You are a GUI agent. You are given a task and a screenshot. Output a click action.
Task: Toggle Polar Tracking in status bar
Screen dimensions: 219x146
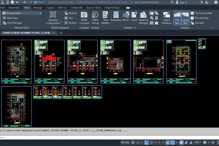[151, 142]
